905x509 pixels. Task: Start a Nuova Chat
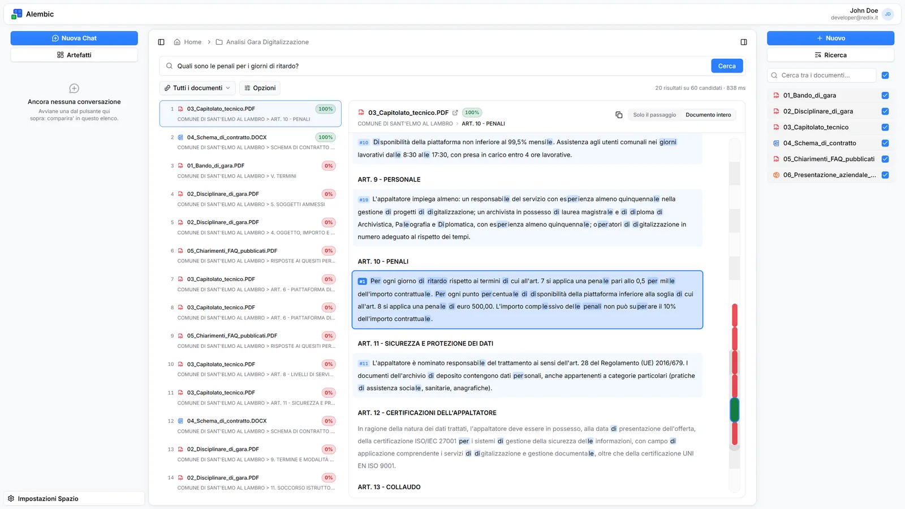[x=74, y=38]
